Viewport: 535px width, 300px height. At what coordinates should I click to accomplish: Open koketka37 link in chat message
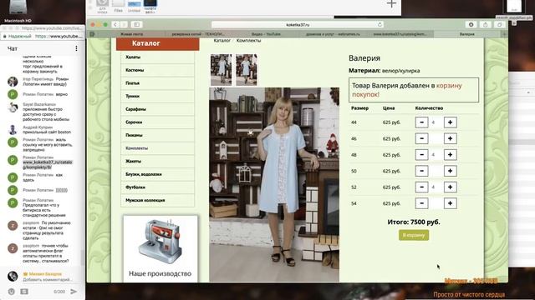coord(48,165)
